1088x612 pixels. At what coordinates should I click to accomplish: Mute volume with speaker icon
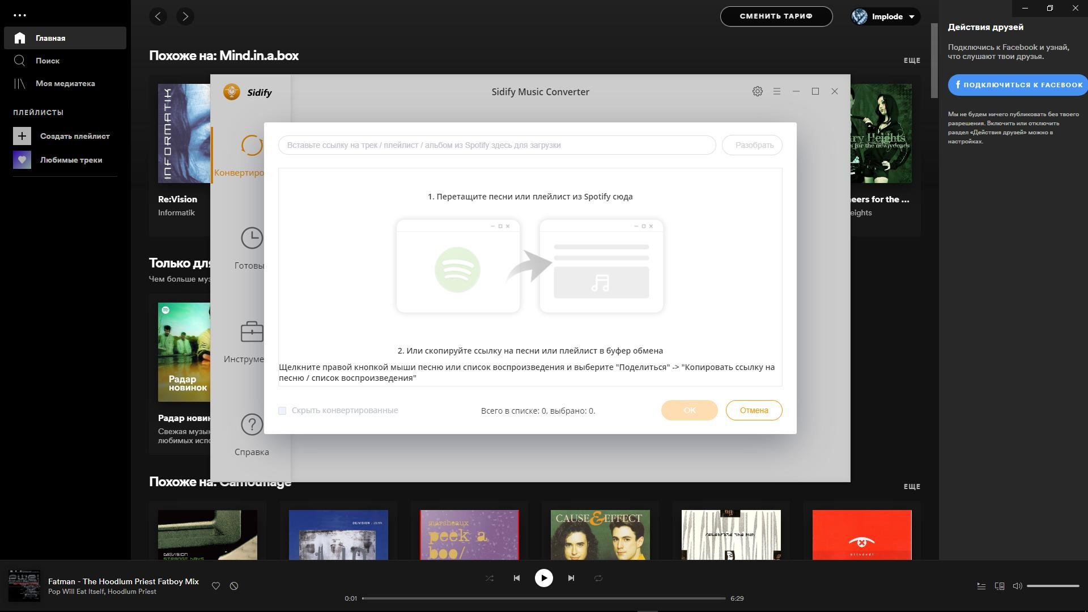point(1018,586)
